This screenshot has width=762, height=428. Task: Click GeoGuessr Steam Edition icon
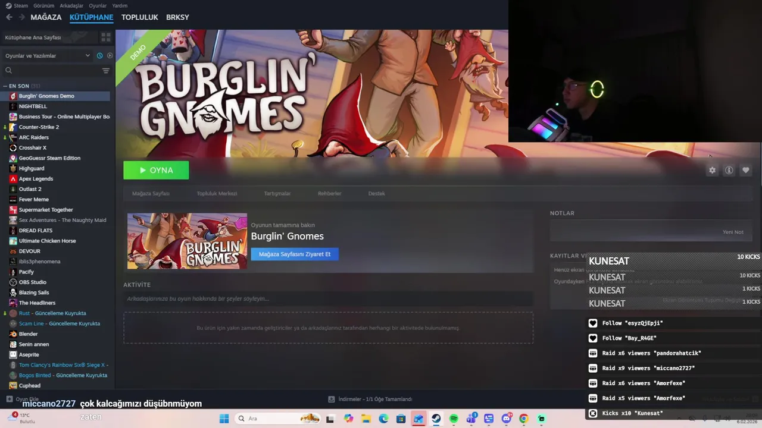pos(13,158)
